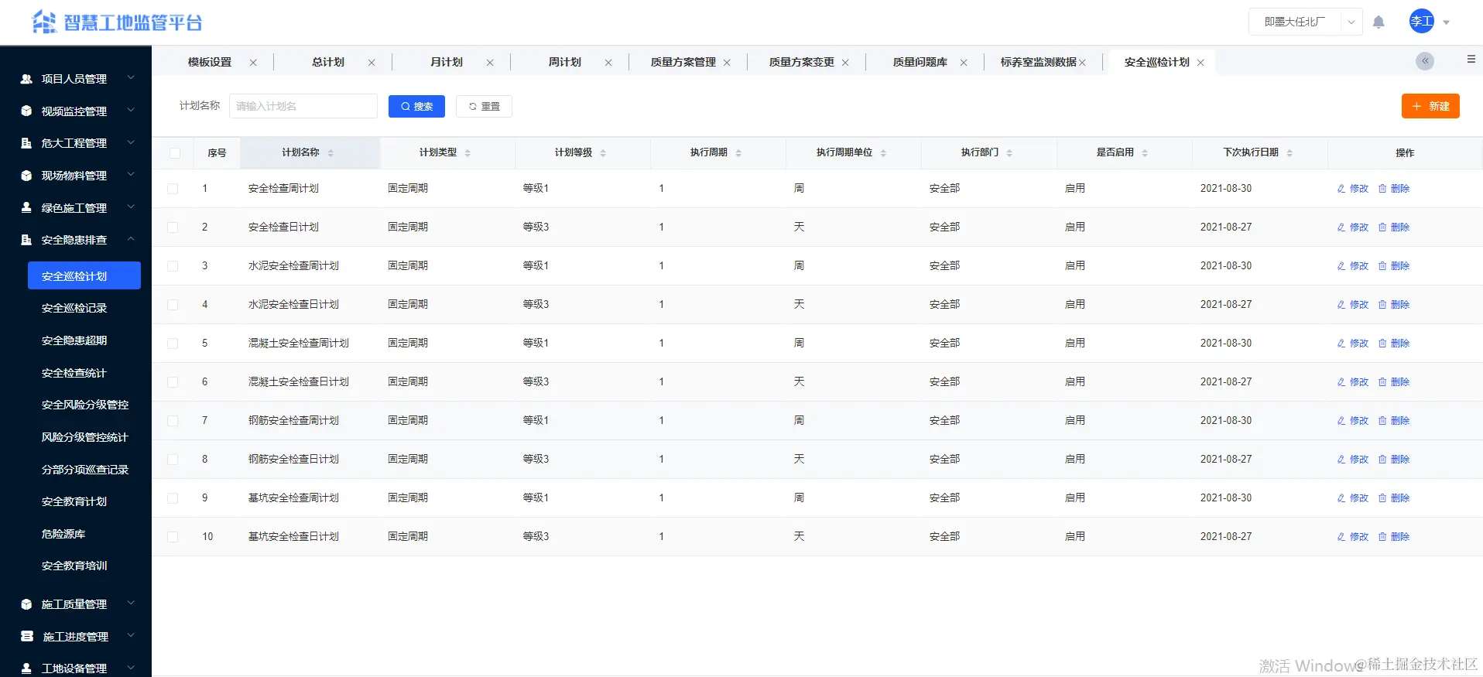Screen dimensions: 1483x677
Task: Click the 绿色施工管理 sidebar icon
Action: point(26,207)
